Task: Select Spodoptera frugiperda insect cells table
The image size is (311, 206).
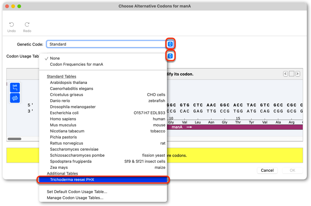Action: (103, 162)
